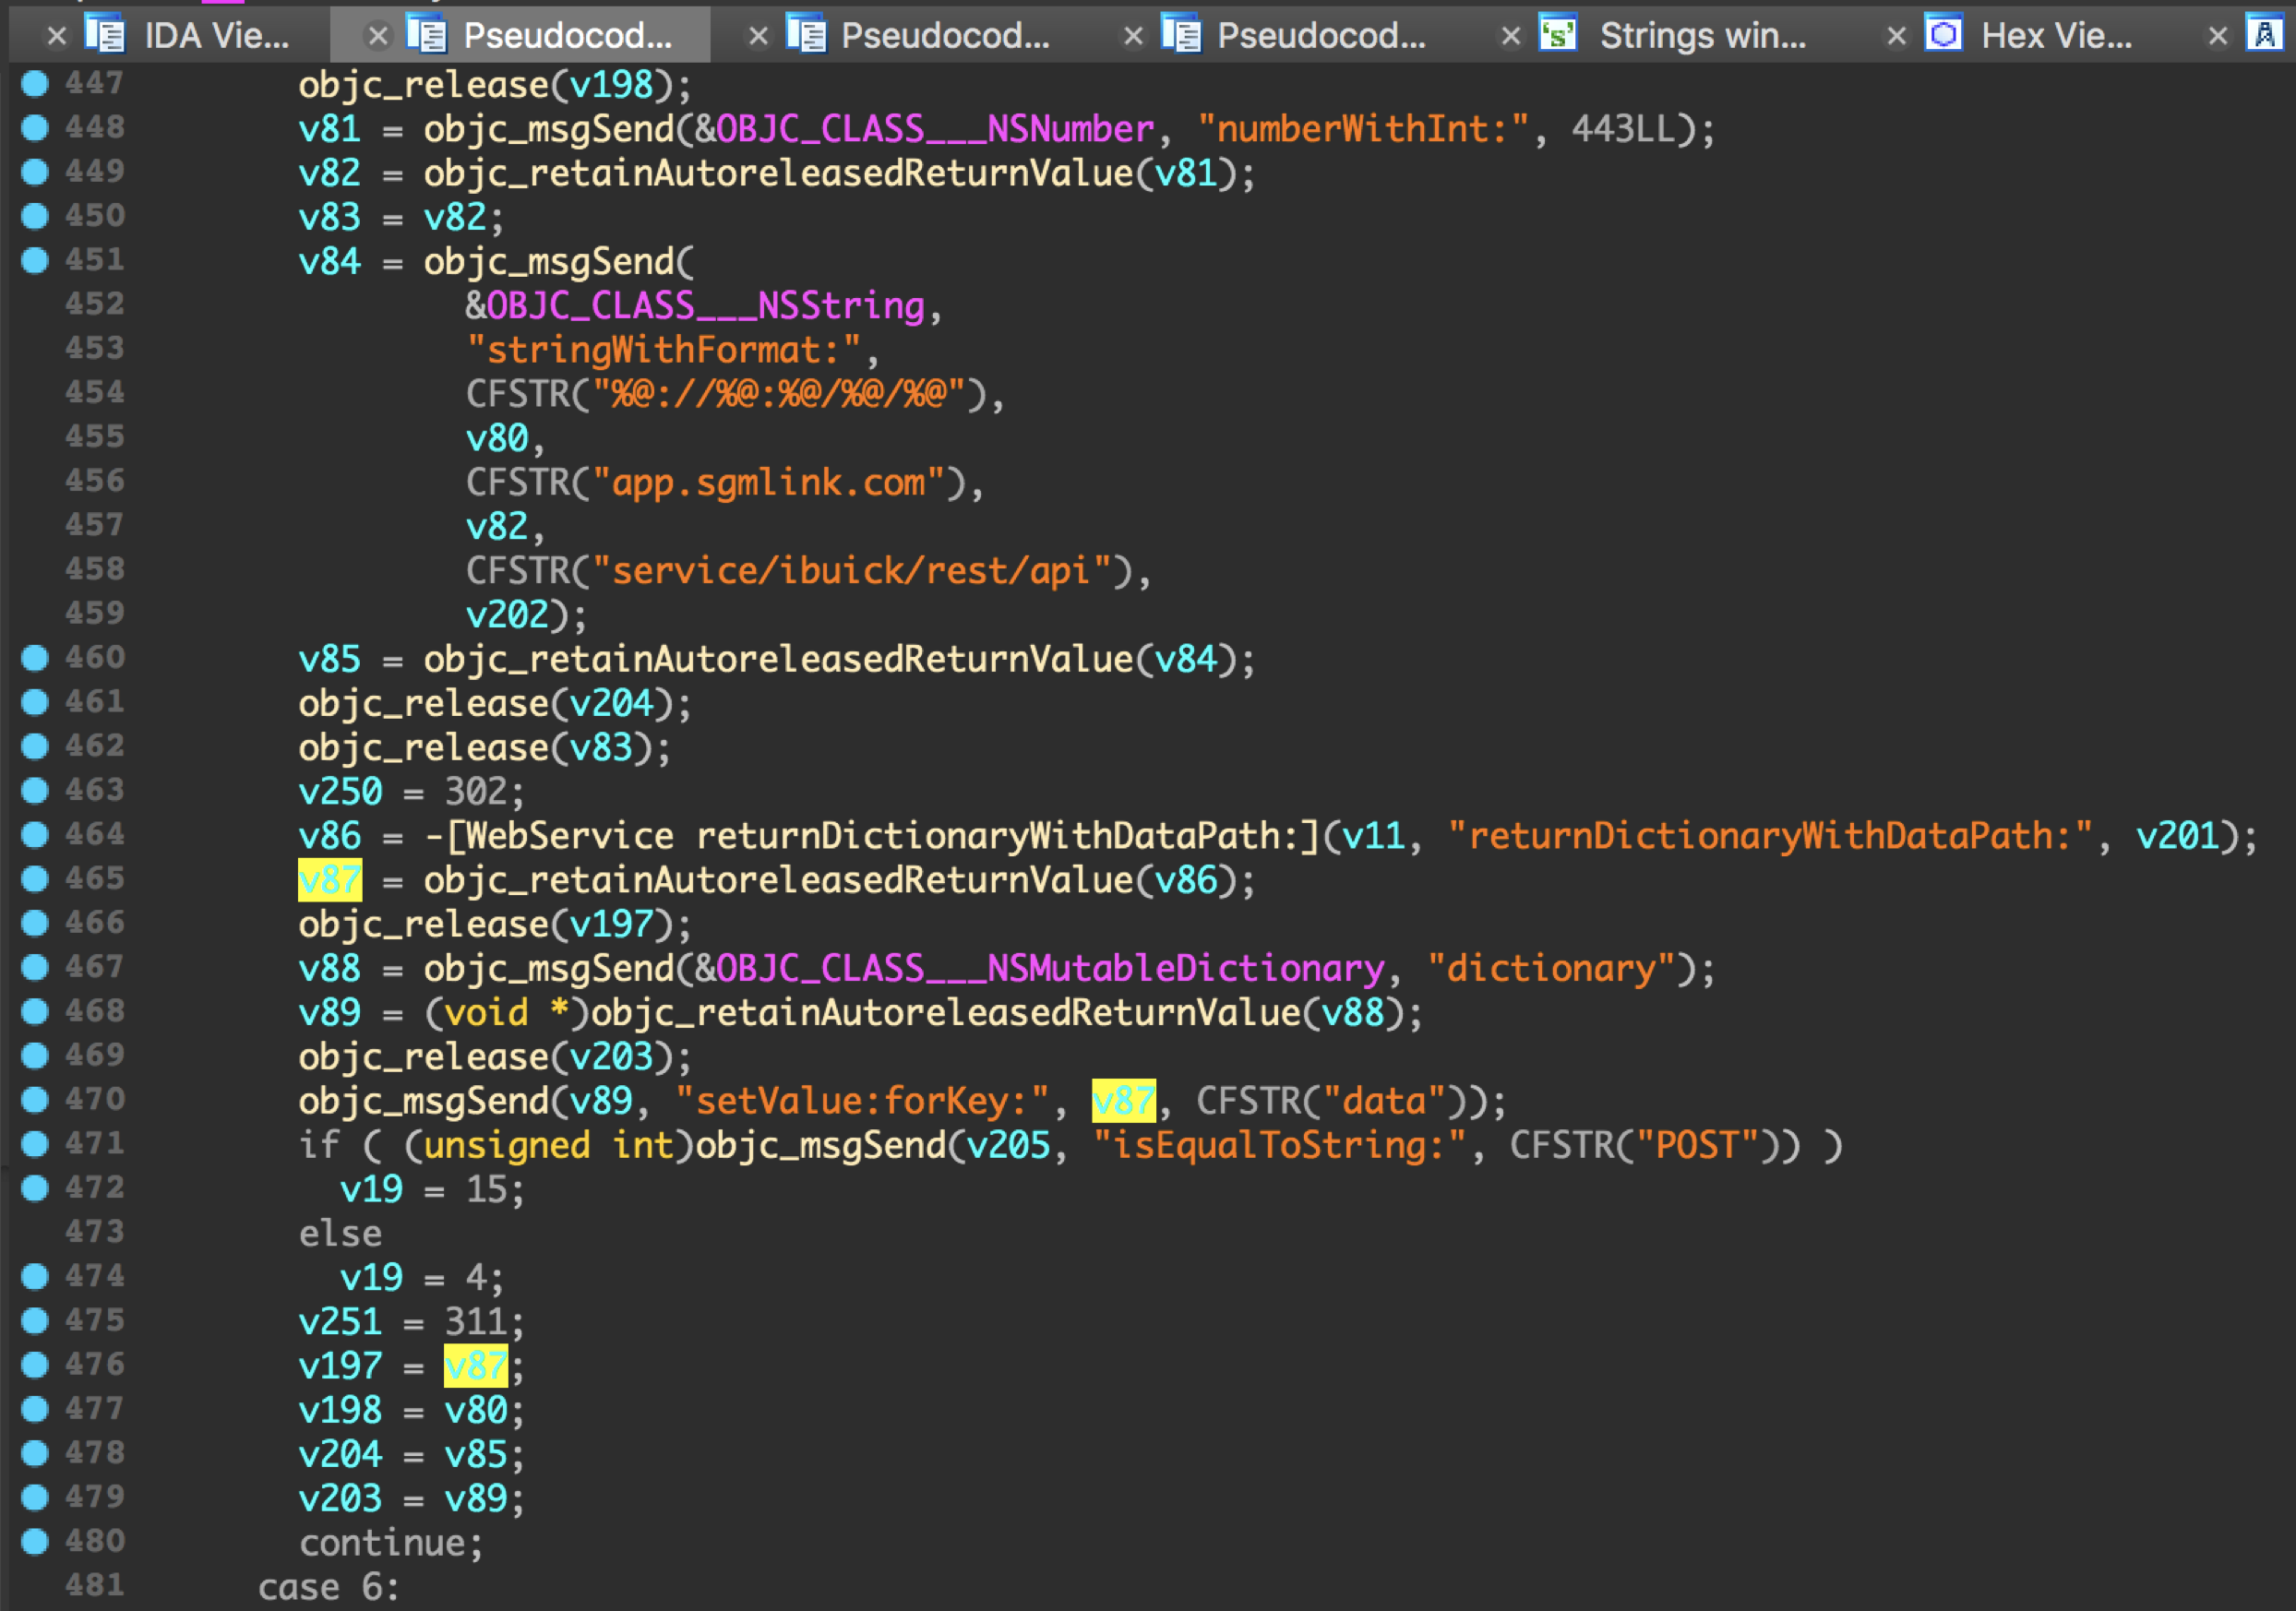The image size is (2296, 1611).
Task: Click the Hex View tab icon
Action: click(1943, 35)
